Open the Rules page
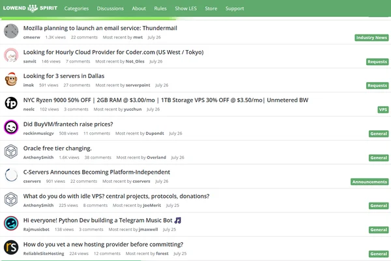The height and width of the screenshot is (261, 391). pos(160,8)
